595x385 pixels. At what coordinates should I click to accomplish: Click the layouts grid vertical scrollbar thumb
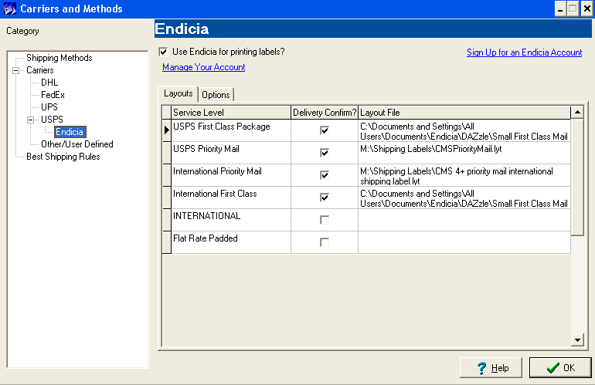click(x=577, y=177)
